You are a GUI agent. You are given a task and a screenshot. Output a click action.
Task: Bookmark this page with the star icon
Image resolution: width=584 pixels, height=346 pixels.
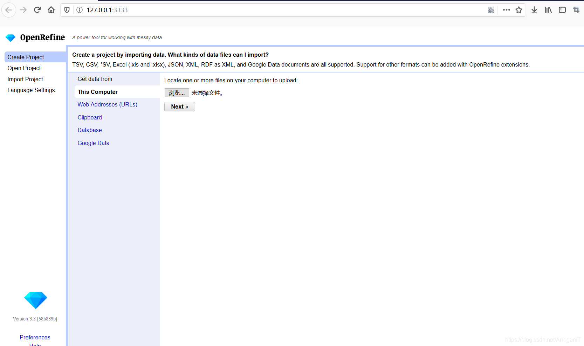(x=519, y=10)
